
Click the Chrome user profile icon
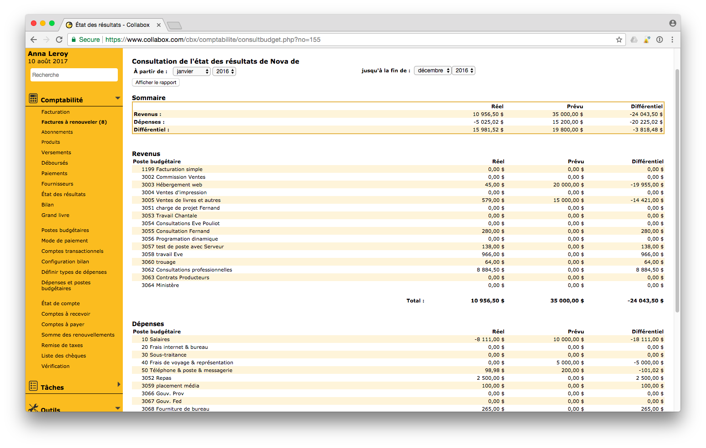(672, 23)
